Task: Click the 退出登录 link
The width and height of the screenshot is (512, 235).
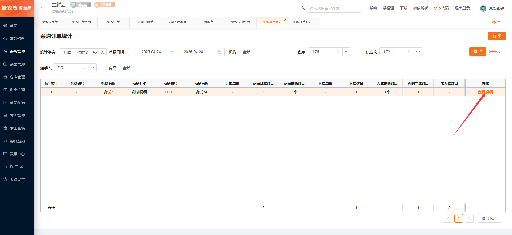Action: (x=462, y=8)
